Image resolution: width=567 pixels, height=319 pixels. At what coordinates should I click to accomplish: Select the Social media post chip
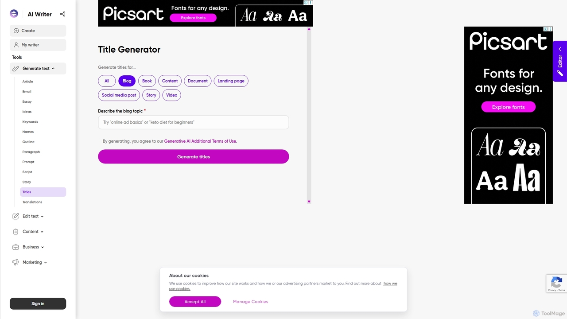click(119, 95)
